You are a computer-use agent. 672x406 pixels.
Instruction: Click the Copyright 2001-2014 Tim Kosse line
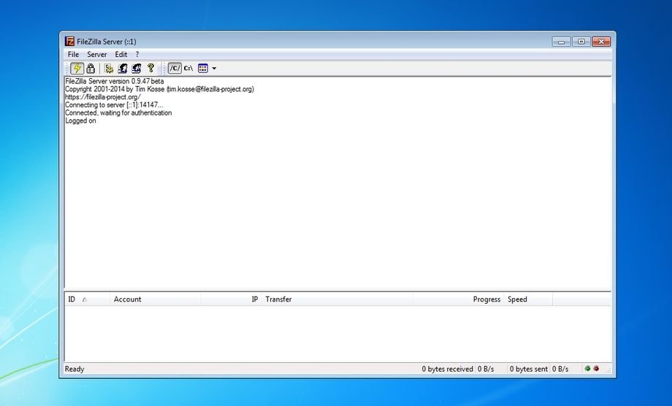click(x=159, y=89)
